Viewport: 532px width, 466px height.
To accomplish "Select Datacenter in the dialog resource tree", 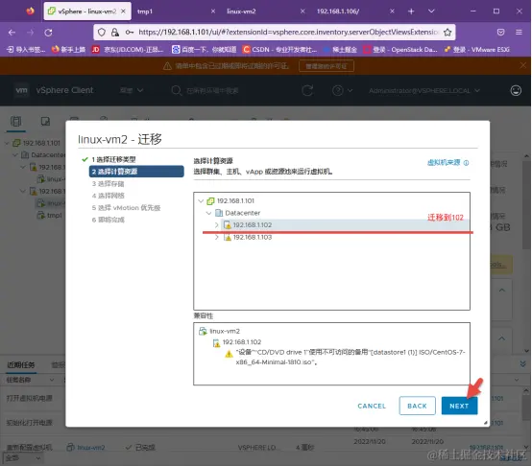I will click(x=242, y=213).
